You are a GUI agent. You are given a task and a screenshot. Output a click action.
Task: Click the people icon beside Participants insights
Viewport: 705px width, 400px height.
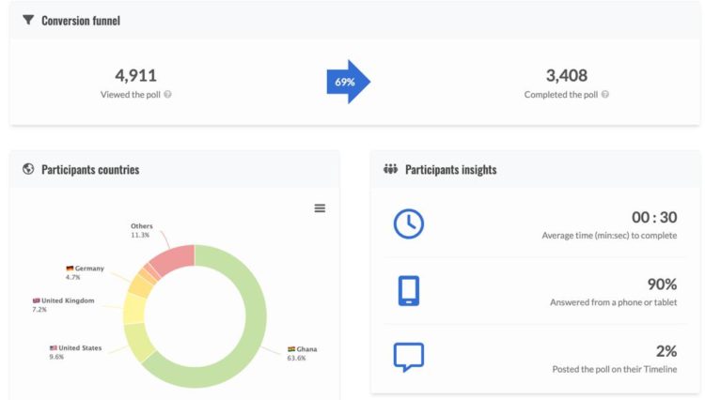[391, 169]
